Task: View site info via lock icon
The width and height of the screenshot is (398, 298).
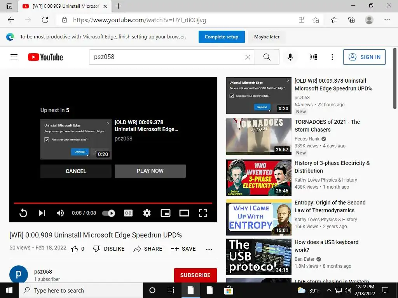Action: point(65,20)
